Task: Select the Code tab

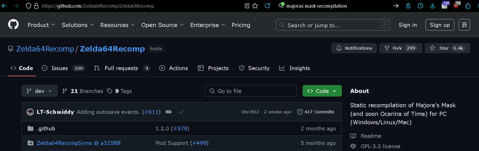Action: (x=22, y=68)
